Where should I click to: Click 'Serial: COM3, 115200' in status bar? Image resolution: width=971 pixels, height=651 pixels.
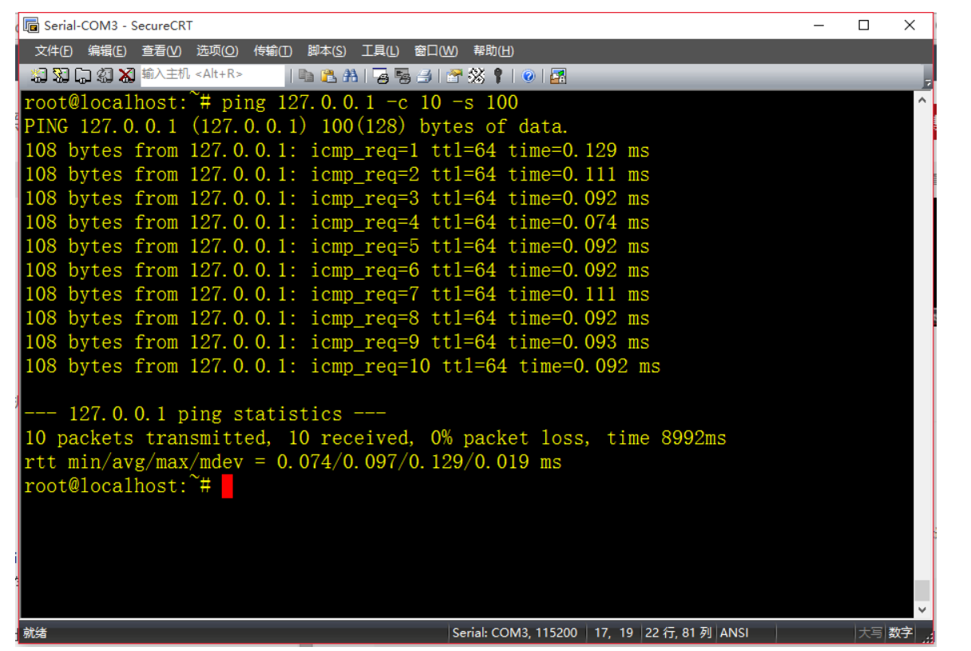514,633
